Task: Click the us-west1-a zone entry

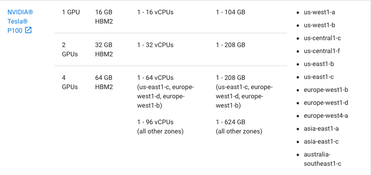Action: point(319,12)
